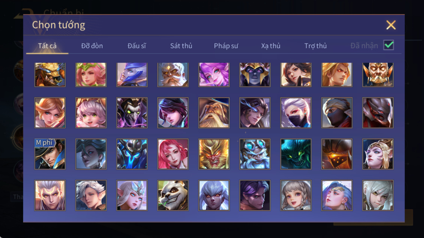Toggle the 'Đã nhận' checkbox
Image resolution: width=424 pixels, height=238 pixels.
pyautogui.click(x=389, y=45)
